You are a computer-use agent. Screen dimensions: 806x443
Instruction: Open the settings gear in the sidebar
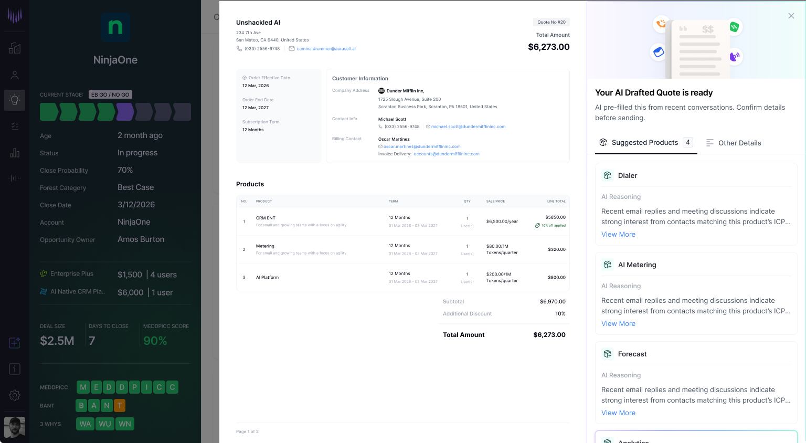[x=15, y=395]
